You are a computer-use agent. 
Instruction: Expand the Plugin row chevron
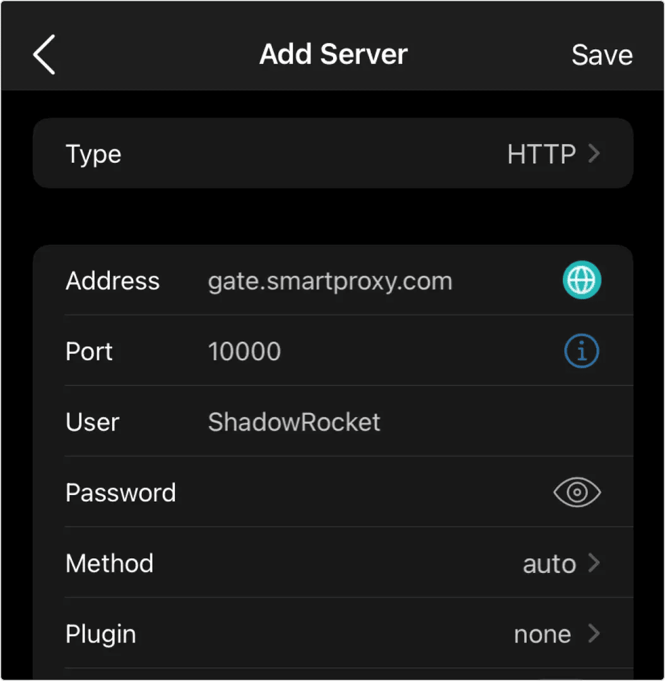pos(594,634)
